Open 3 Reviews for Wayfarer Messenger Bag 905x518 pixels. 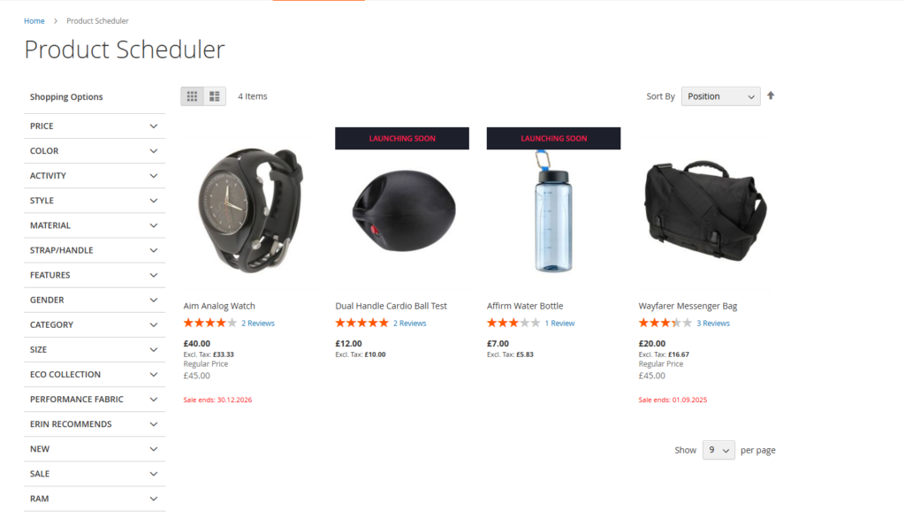713,324
